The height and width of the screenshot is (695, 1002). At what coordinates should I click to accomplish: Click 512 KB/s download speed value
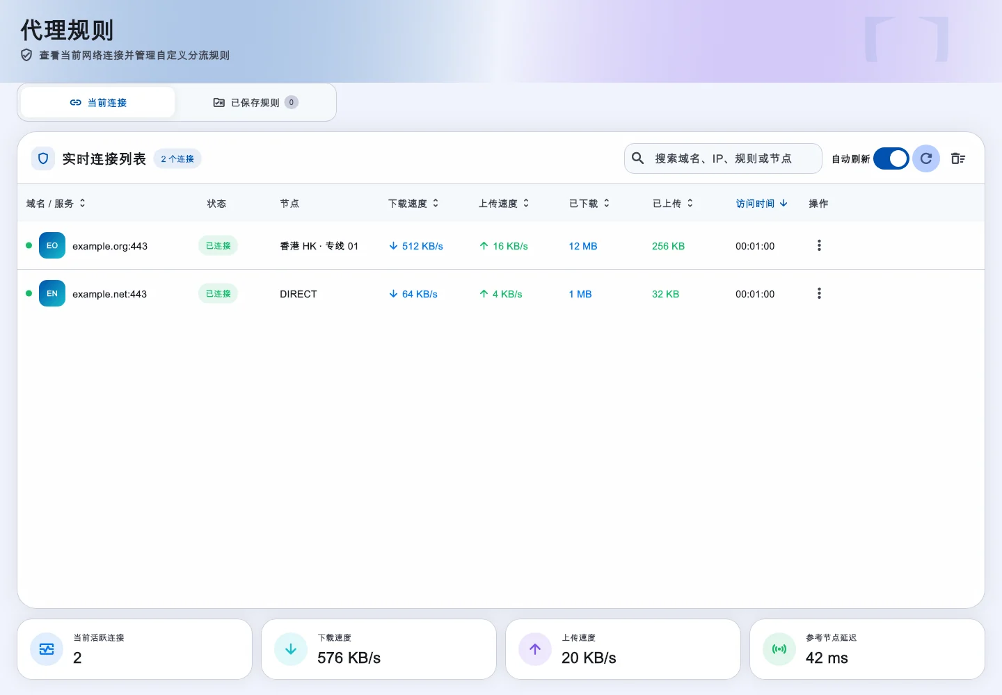point(415,246)
